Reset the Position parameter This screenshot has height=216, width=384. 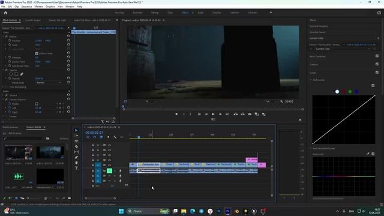tap(68, 41)
